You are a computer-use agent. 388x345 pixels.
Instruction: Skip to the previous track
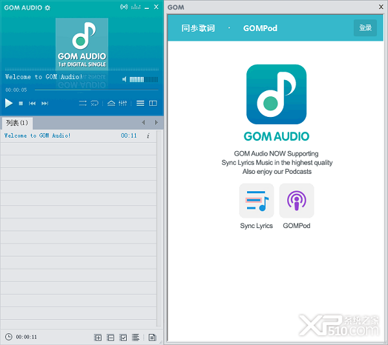point(32,103)
